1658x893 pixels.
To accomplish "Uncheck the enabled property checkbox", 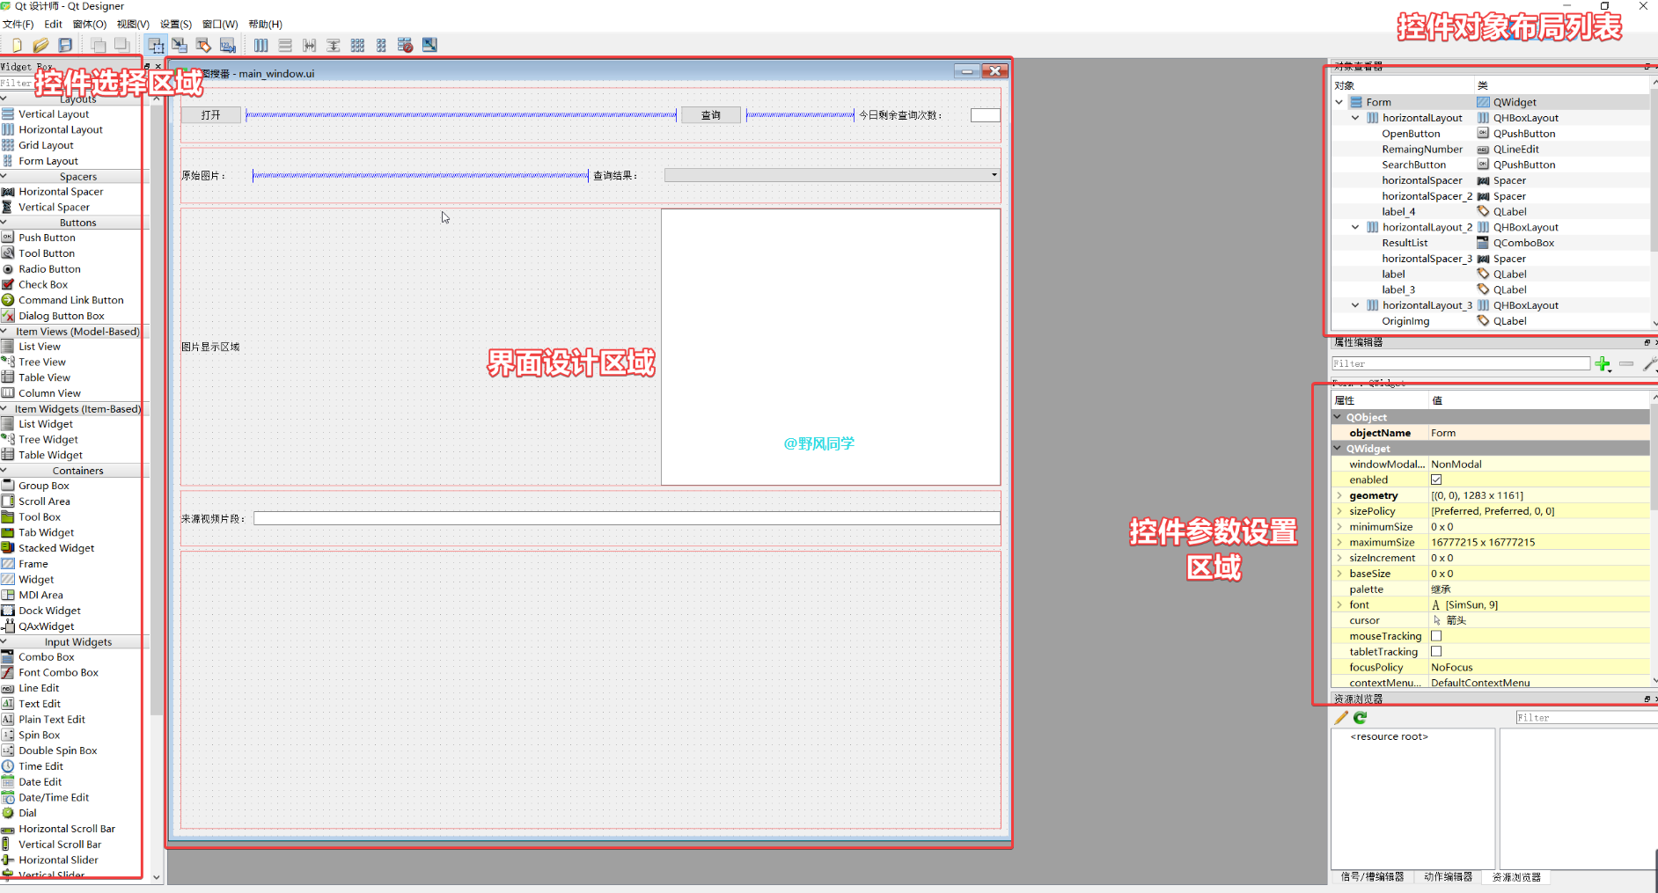I will 1437,479.
